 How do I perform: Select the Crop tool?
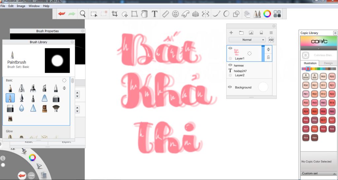(x=115, y=14)
